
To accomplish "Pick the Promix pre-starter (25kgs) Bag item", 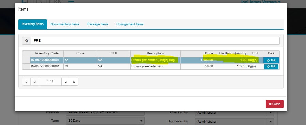I will pyautogui.click(x=271, y=60).
